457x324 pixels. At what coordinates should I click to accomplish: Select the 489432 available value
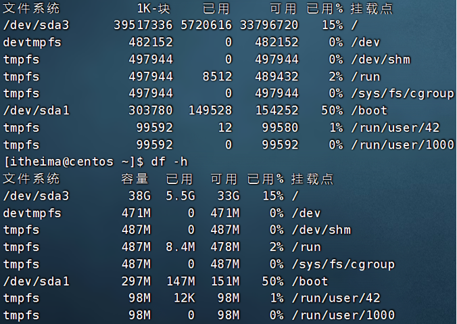point(276,77)
